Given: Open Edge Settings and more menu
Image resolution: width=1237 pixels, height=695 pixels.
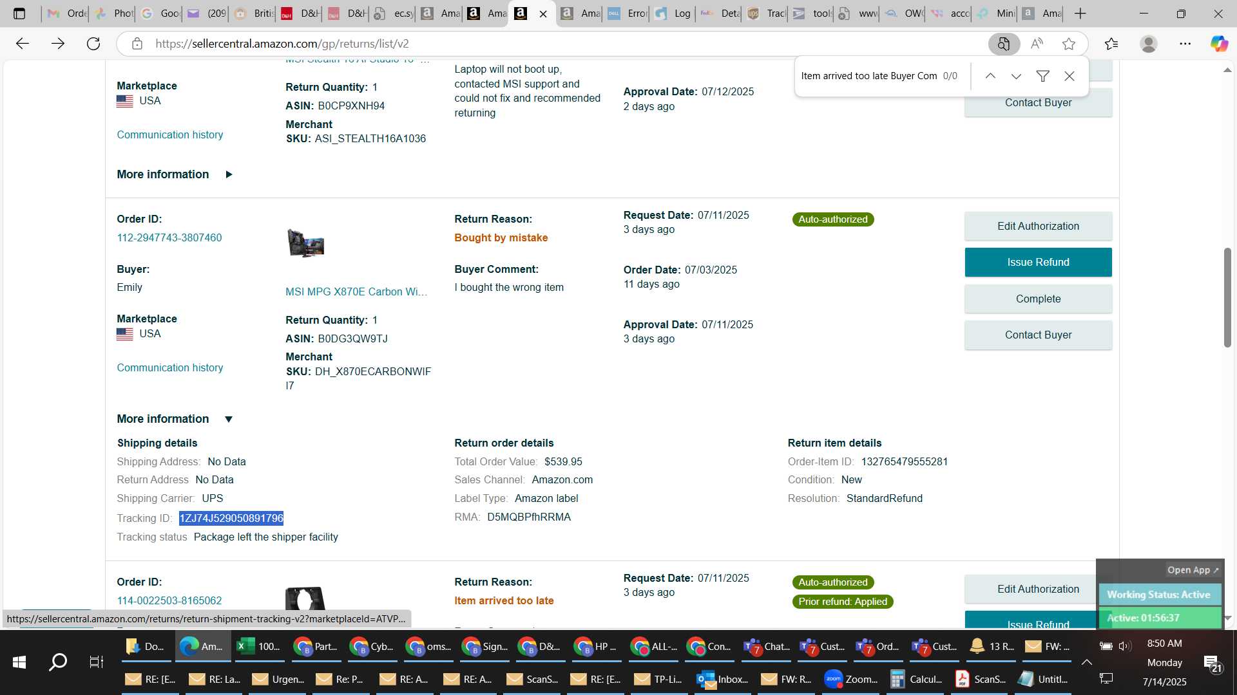Looking at the screenshot, I should tap(1185, 44).
